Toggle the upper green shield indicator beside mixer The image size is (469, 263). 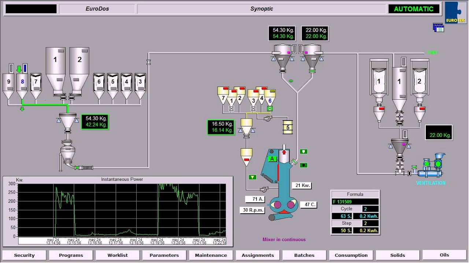(303, 152)
